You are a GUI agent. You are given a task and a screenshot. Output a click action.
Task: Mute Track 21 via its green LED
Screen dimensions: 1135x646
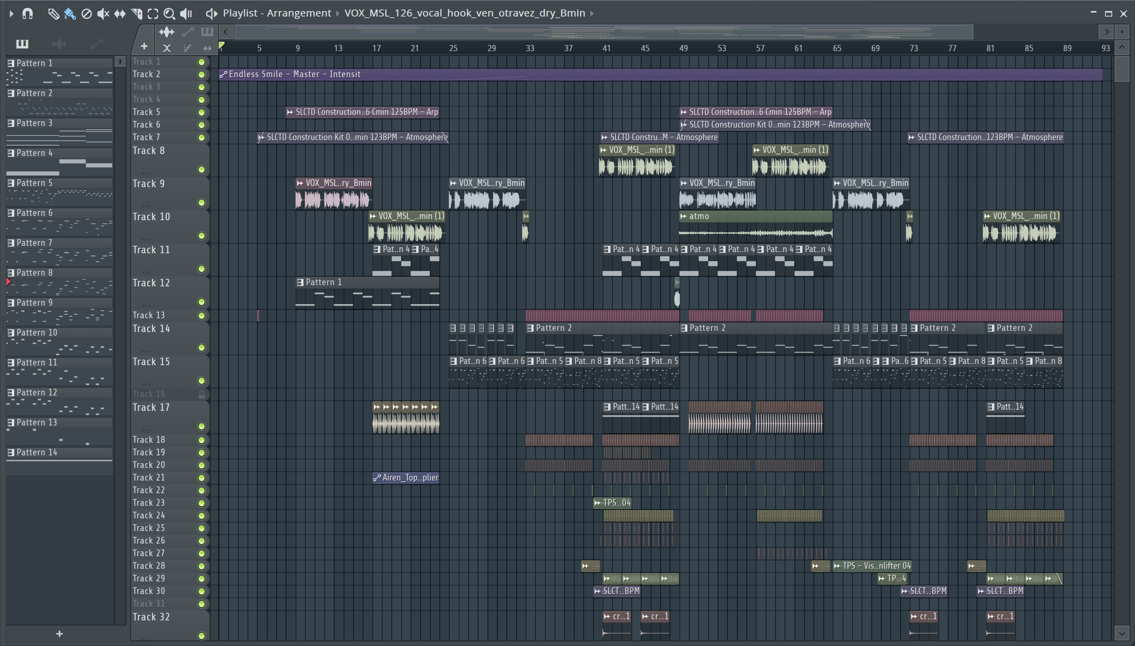(201, 478)
